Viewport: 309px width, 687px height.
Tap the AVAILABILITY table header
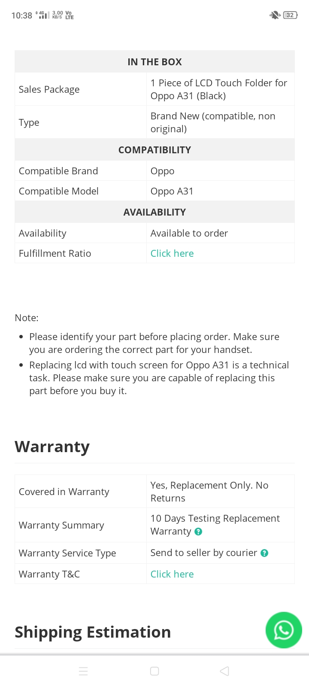(x=154, y=212)
